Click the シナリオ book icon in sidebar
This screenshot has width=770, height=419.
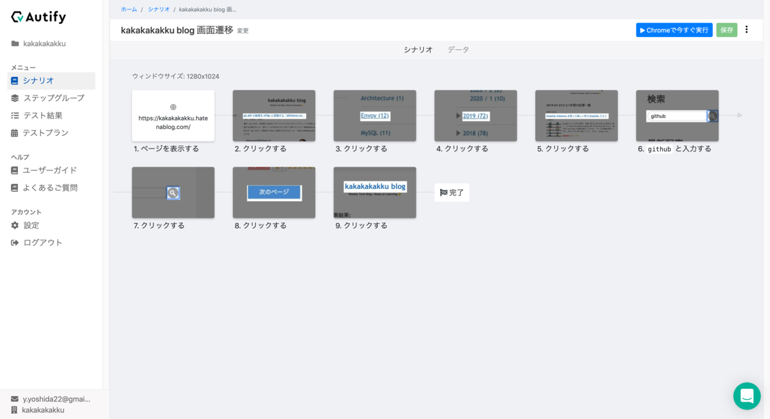point(15,81)
